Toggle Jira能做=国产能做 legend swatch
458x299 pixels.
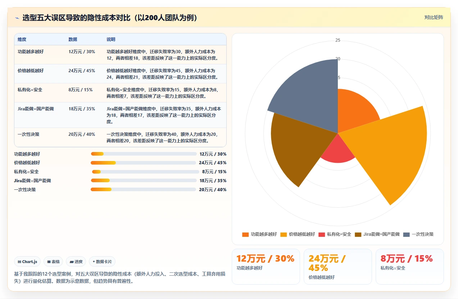point(358,234)
